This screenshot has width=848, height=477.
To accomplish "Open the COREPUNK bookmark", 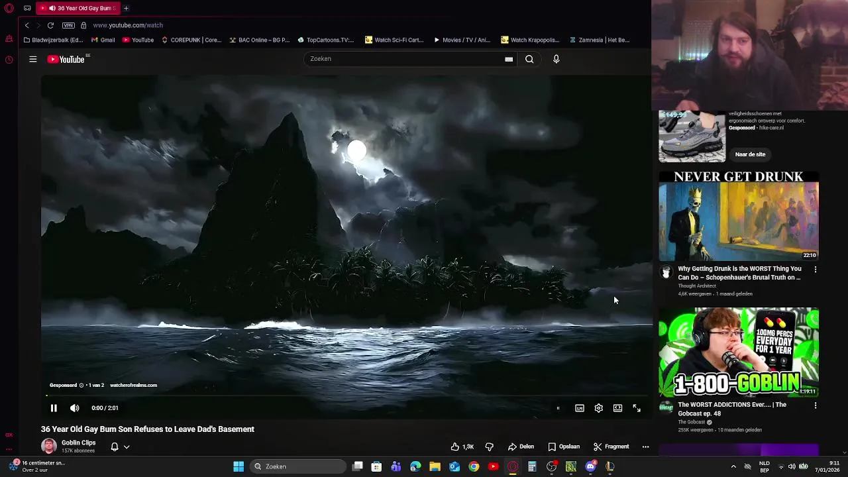I will 191,40.
